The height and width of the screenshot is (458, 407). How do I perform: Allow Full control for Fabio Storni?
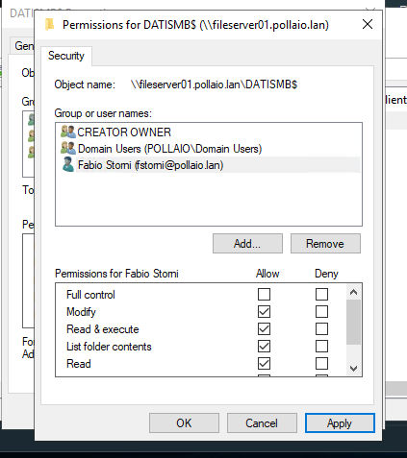(x=264, y=294)
